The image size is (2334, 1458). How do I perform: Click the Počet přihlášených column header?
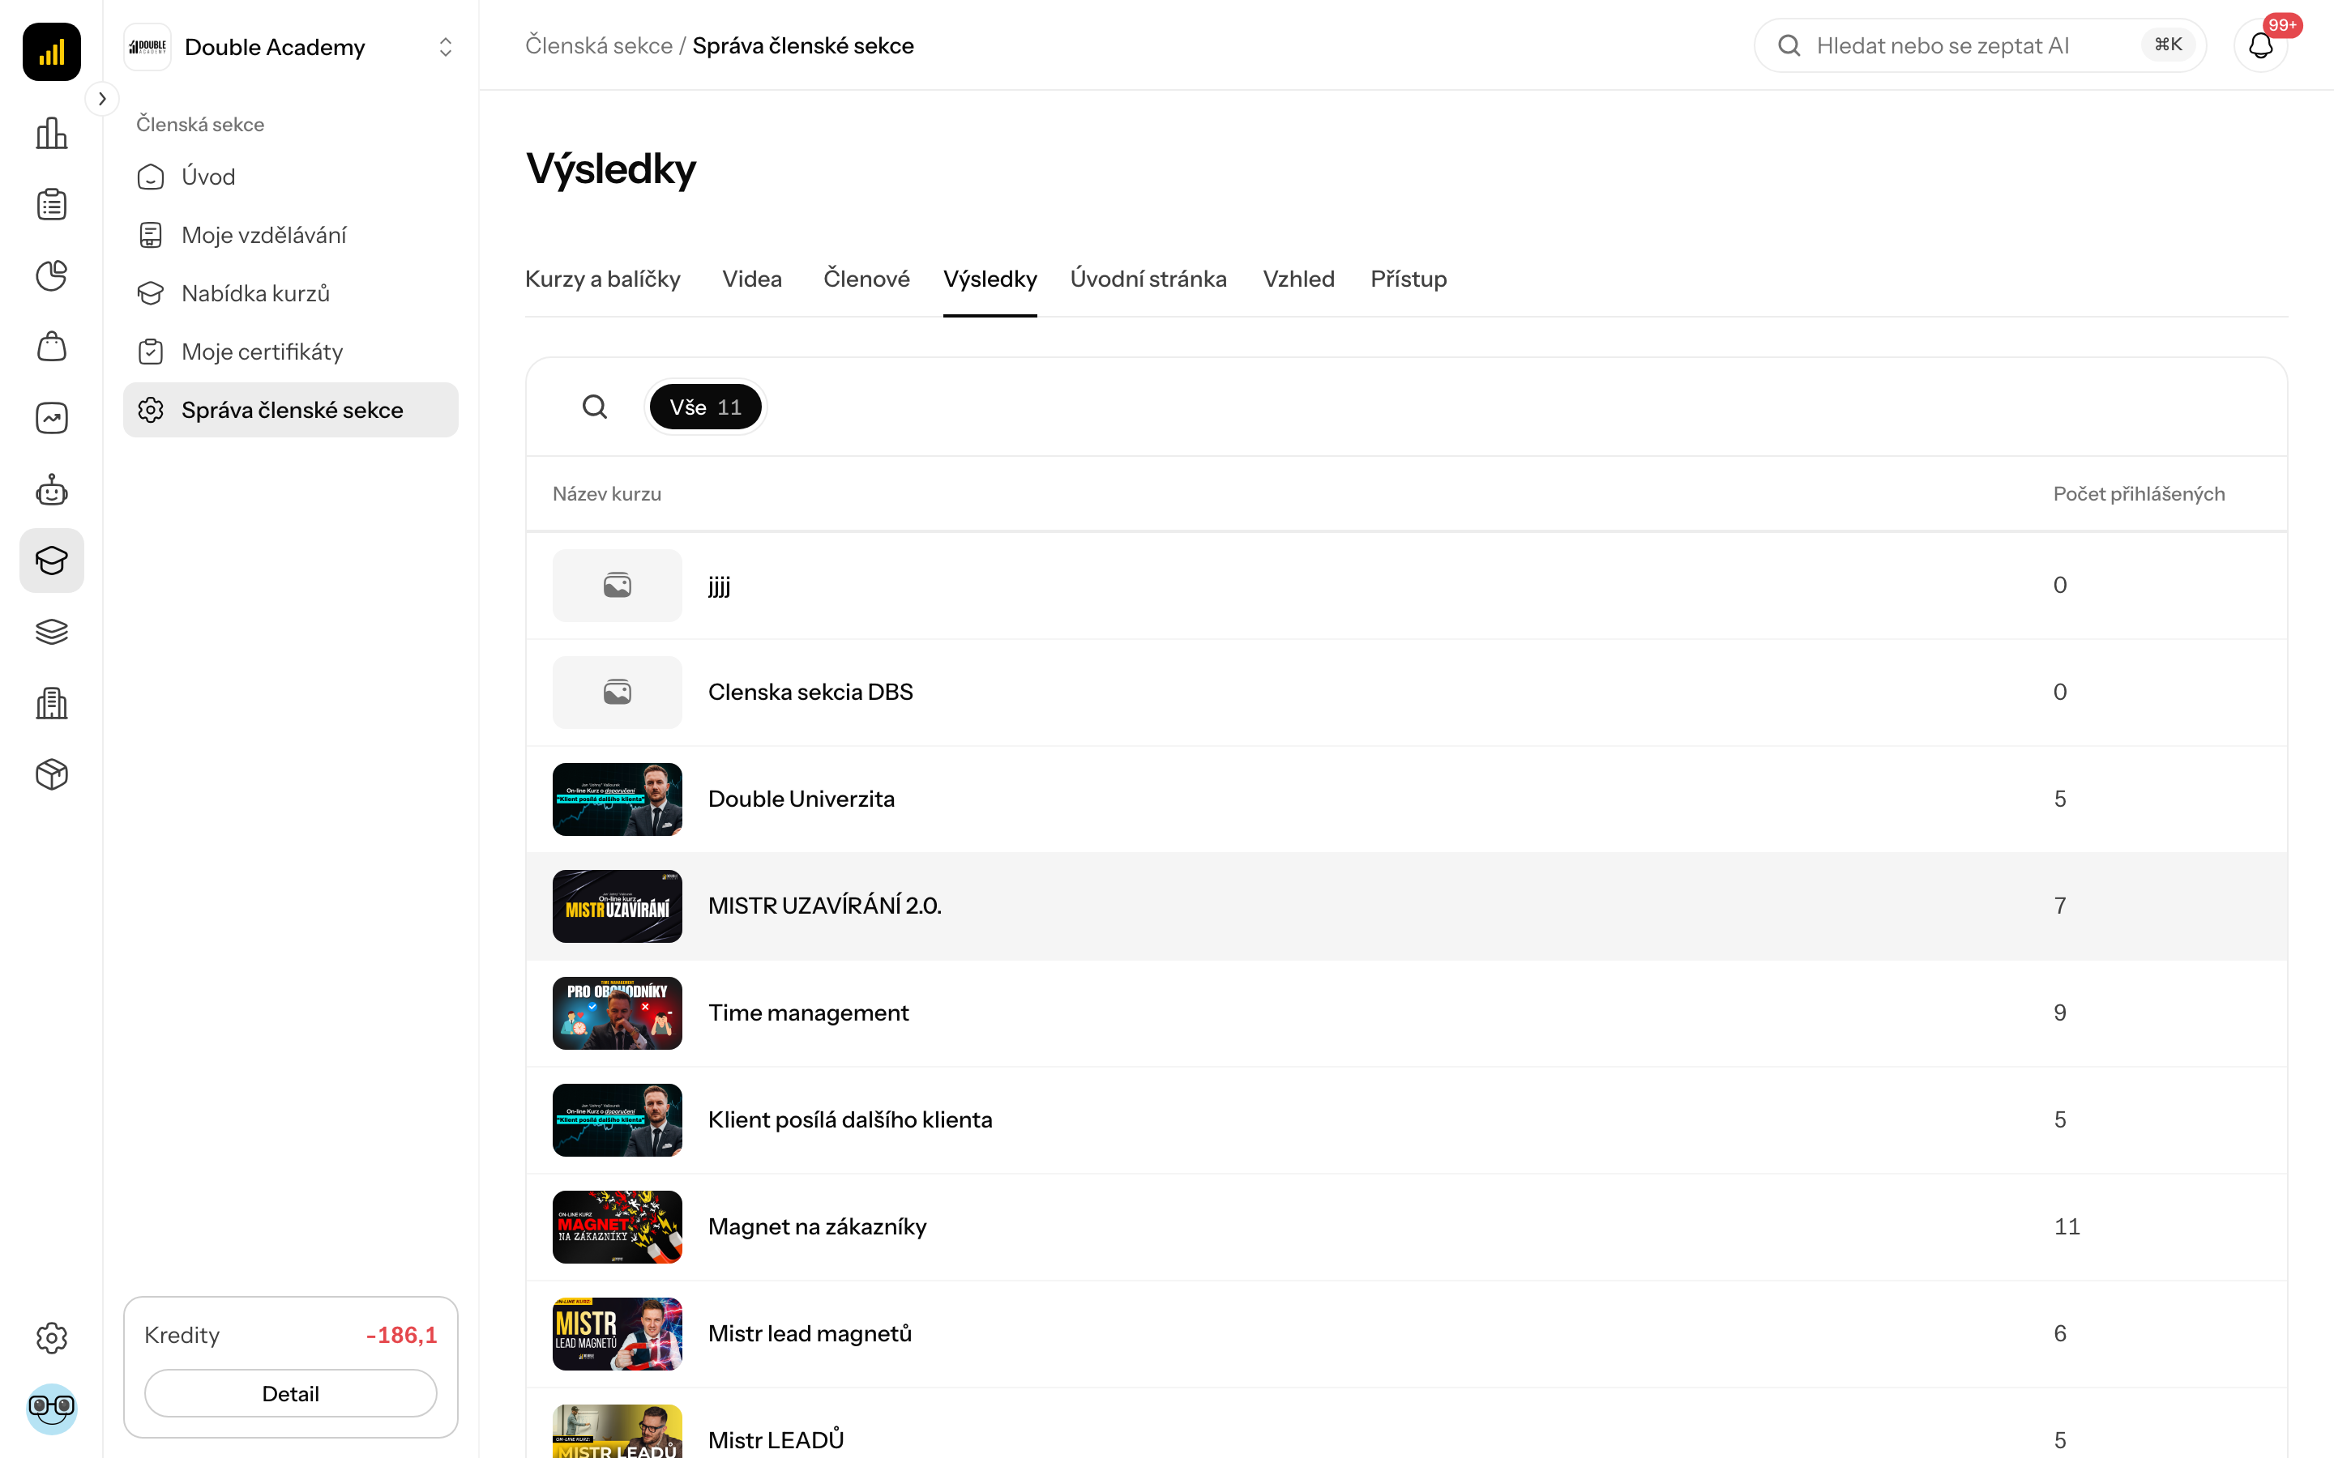[2138, 494]
